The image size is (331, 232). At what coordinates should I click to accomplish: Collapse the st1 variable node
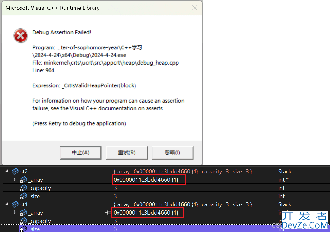pos(7,204)
